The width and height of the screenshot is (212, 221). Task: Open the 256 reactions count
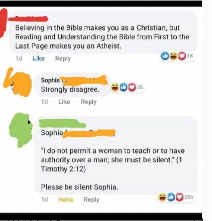(189, 197)
